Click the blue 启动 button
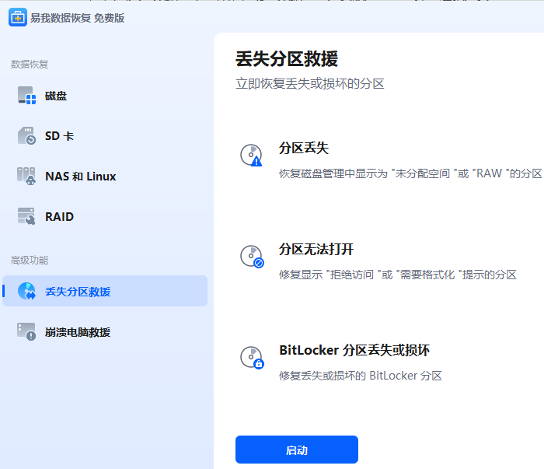 [x=297, y=450]
